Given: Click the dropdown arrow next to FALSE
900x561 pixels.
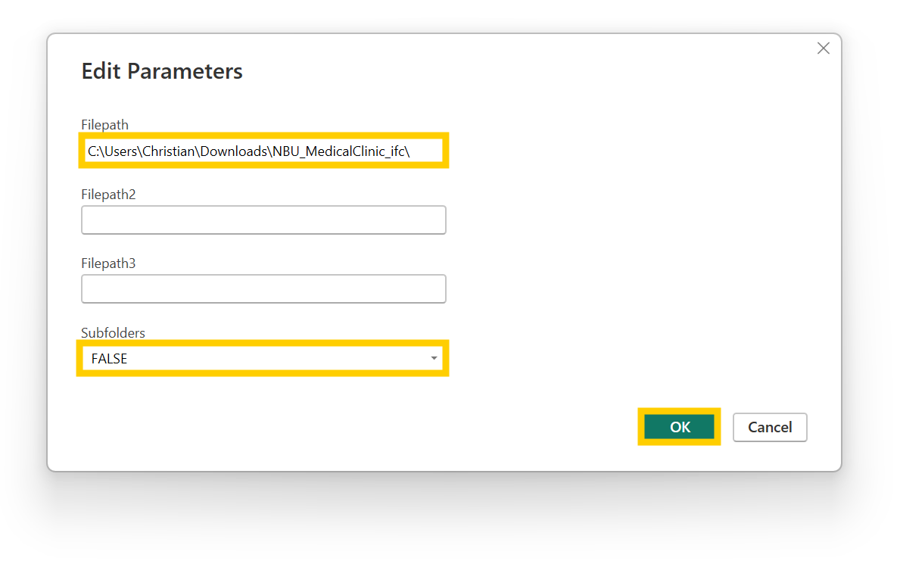Looking at the screenshot, I should tap(434, 358).
